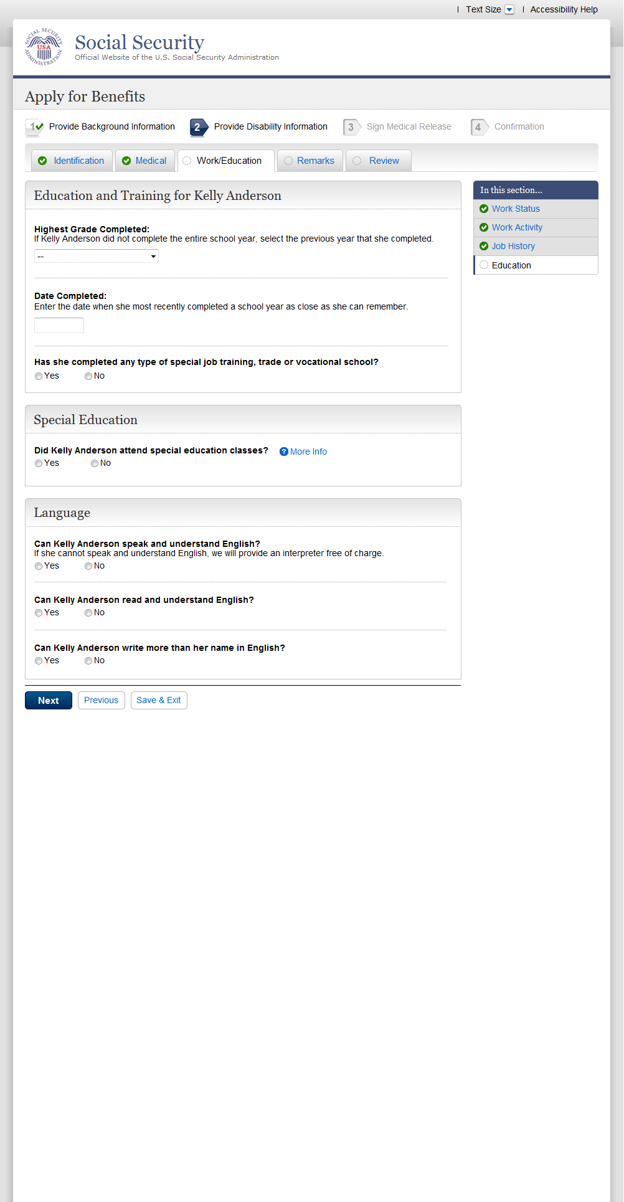The image size is (624, 1202).
Task: Click the green checkmark beside Work Status
Action: pyautogui.click(x=484, y=209)
